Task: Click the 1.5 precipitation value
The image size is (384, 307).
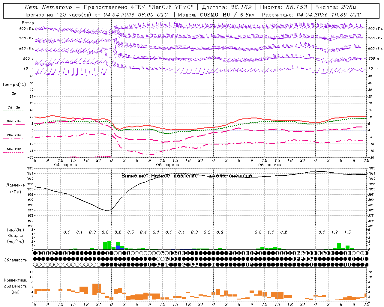Action: tap(347, 232)
